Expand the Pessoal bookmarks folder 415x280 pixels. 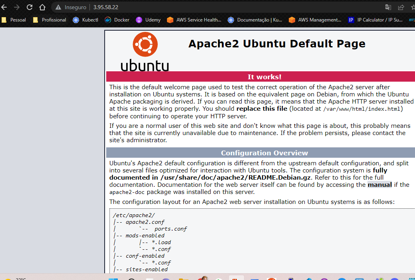[14, 20]
